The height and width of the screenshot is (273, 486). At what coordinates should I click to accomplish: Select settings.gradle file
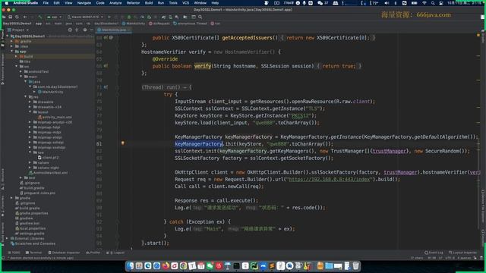pos(30,234)
